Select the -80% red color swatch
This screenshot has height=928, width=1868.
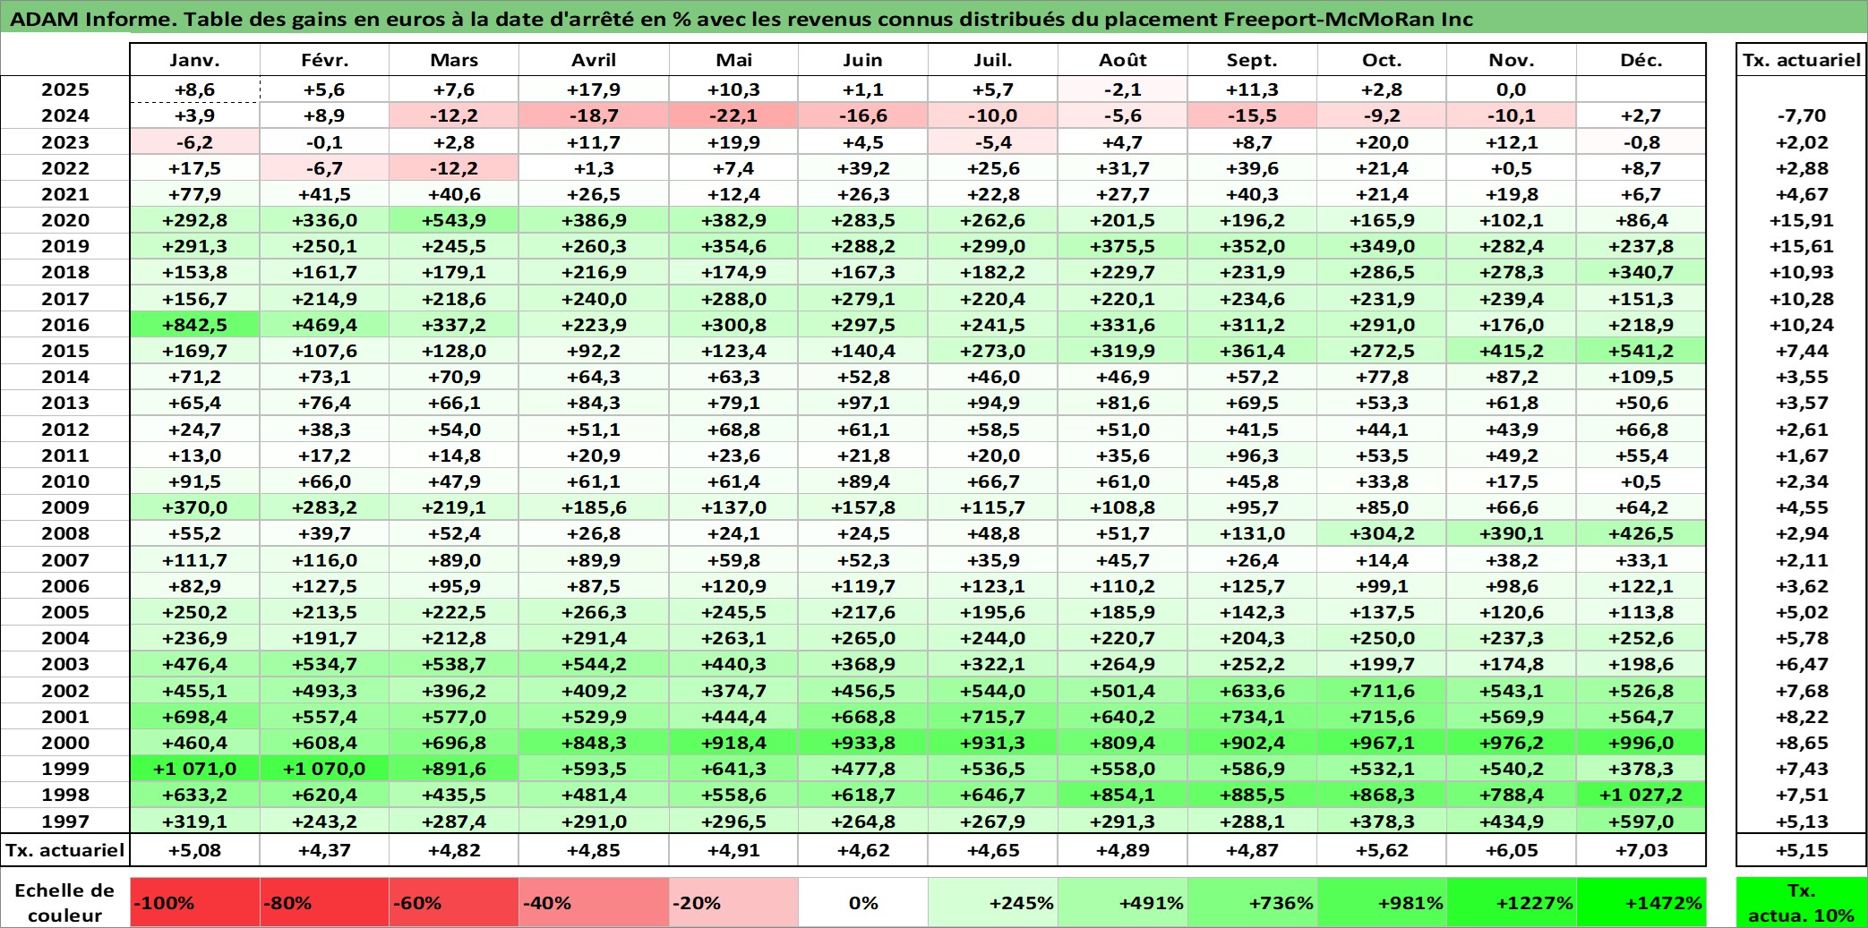pyautogui.click(x=324, y=902)
